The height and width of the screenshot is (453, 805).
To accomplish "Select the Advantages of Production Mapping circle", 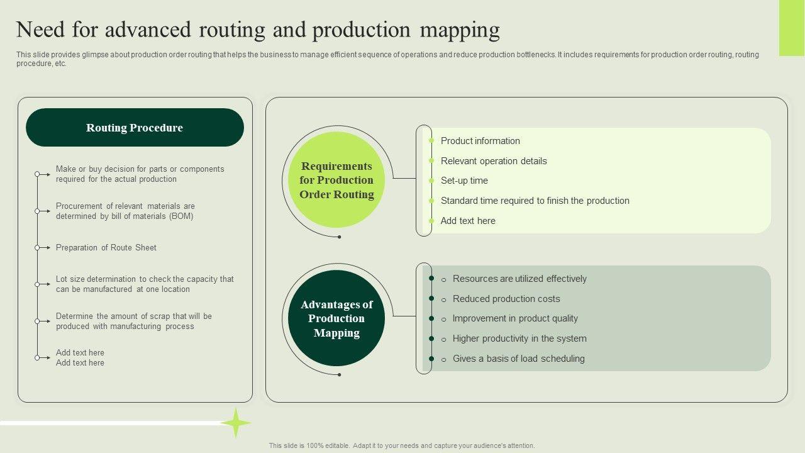I will point(336,318).
